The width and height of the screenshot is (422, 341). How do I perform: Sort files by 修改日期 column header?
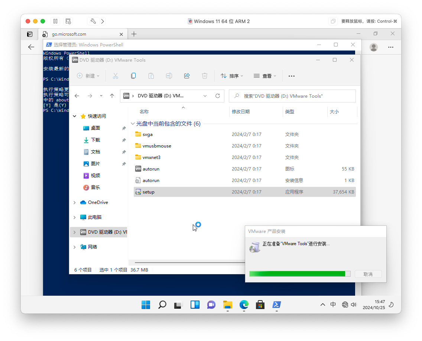pyautogui.click(x=241, y=112)
